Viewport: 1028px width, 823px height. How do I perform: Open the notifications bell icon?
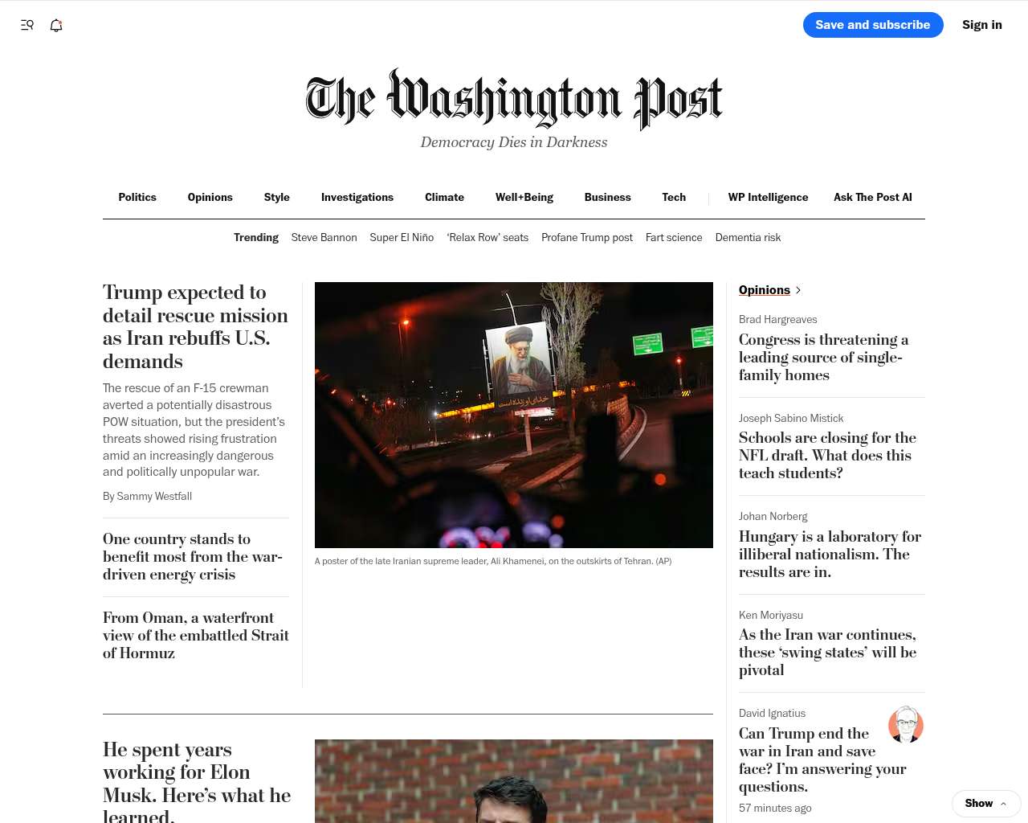pos(56,25)
